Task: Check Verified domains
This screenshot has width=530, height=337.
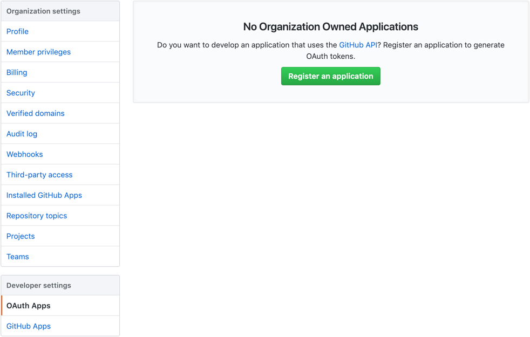Action: [35, 113]
